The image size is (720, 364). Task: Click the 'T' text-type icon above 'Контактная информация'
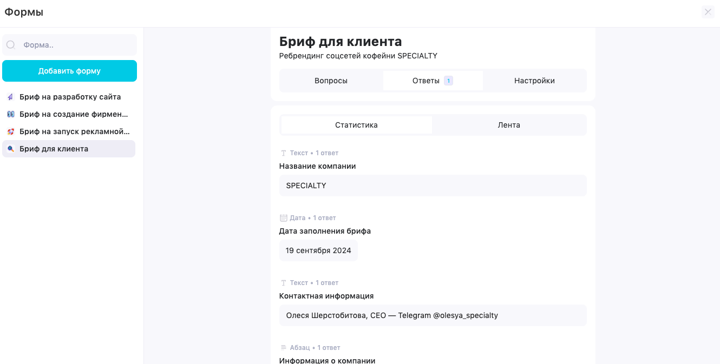[x=283, y=282]
